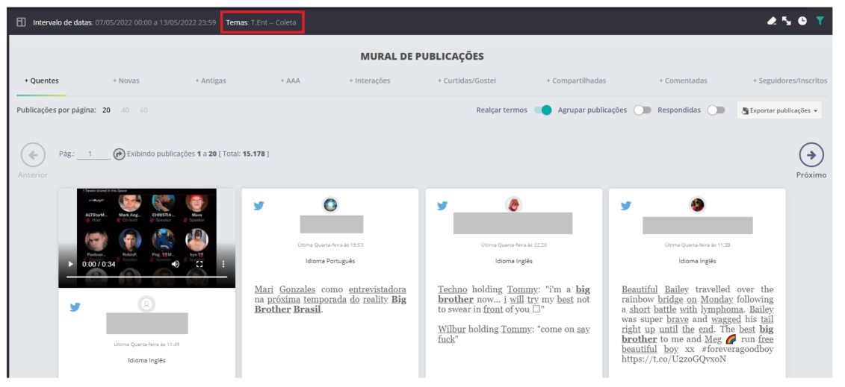The image size is (845, 387).
Task: Click the clock icon in top bar
Action: pos(802,21)
